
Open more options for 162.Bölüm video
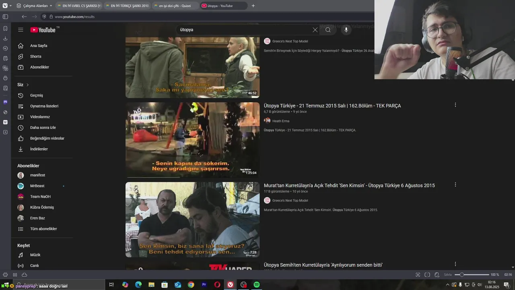pyautogui.click(x=455, y=105)
